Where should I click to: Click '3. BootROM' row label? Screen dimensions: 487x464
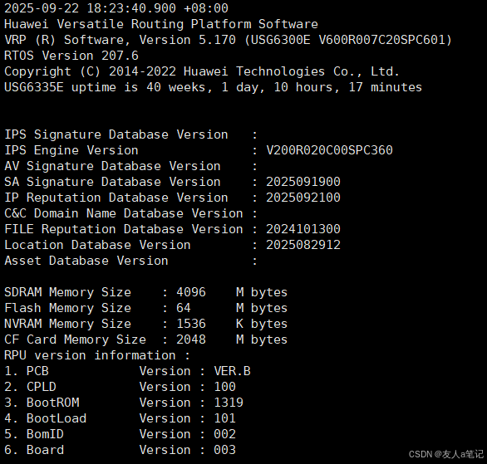42,403
